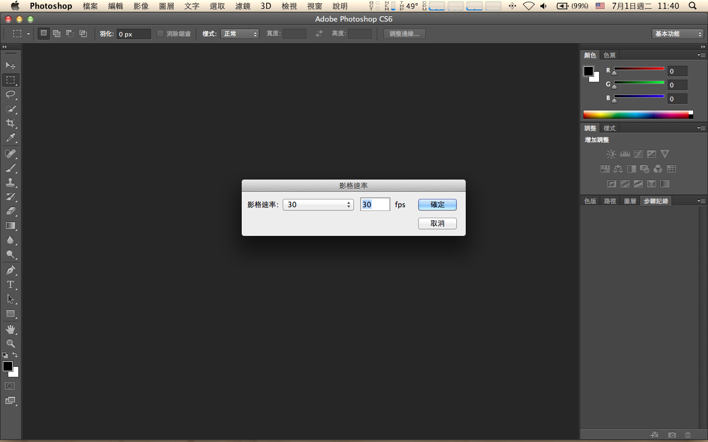Select the Clone Stamp tool

pos(11,182)
